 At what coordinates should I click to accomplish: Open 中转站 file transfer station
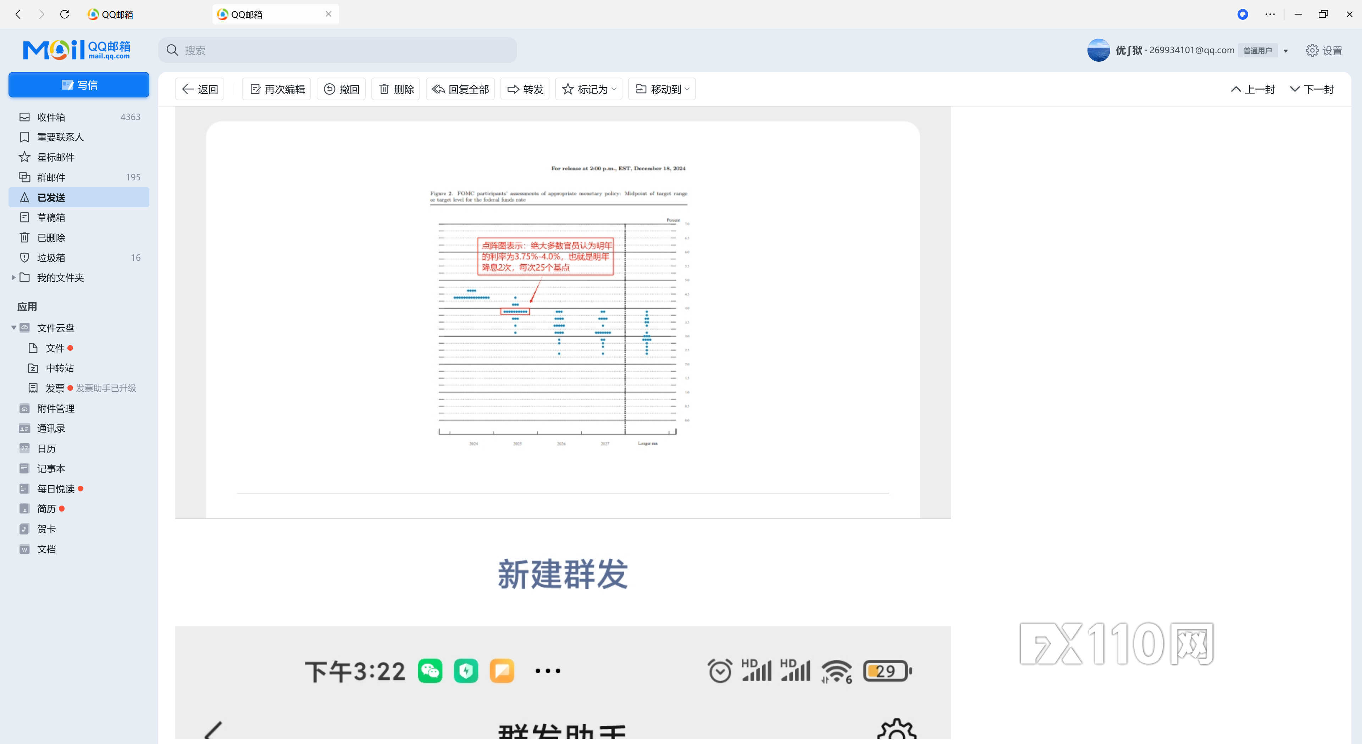[x=59, y=368]
